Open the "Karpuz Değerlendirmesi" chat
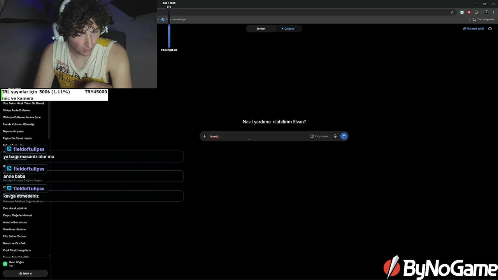Image resolution: width=498 pixels, height=280 pixels. (x=18, y=215)
